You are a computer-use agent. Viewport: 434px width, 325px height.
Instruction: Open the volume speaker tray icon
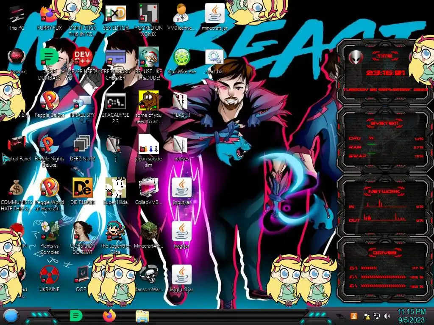[x=387, y=316]
